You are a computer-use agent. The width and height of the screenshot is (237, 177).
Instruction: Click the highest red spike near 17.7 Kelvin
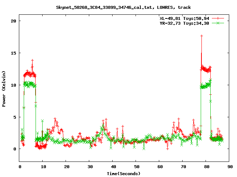click(201, 36)
